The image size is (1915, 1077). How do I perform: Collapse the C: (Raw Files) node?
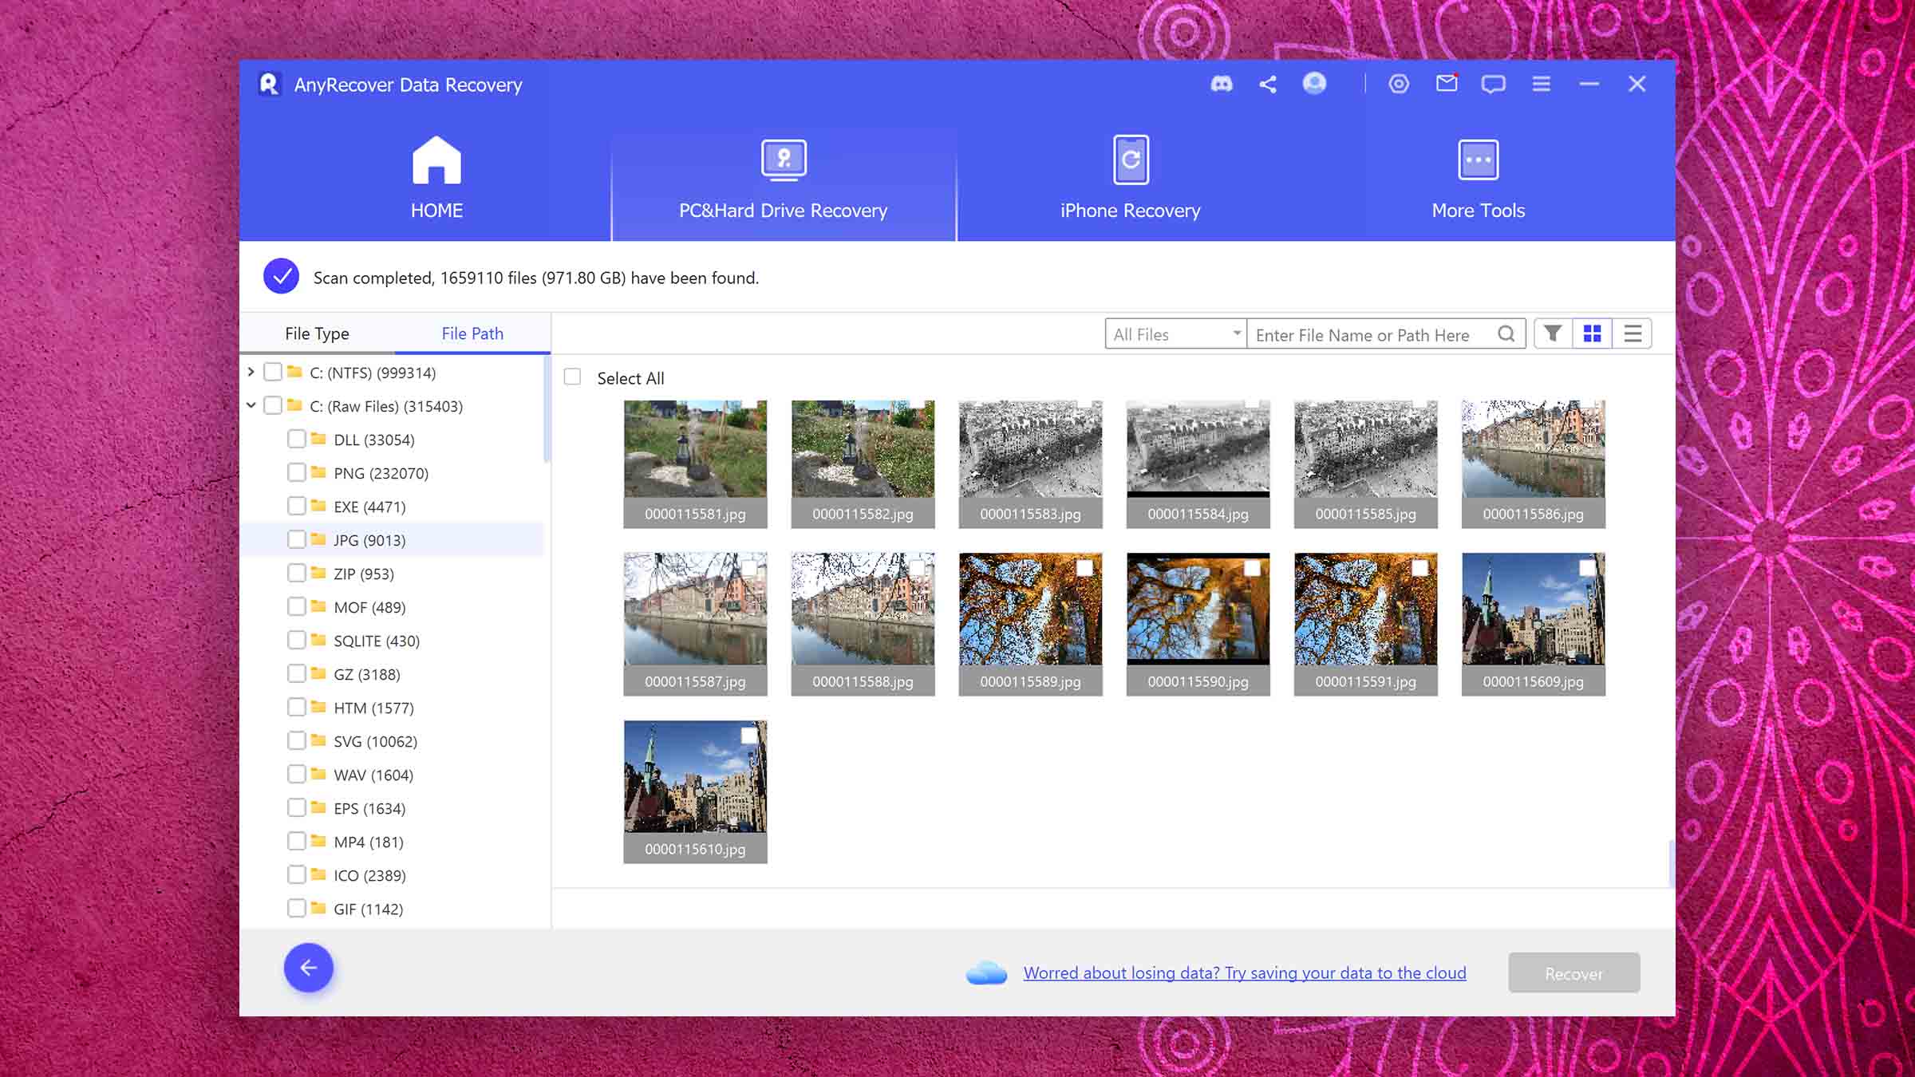251,405
